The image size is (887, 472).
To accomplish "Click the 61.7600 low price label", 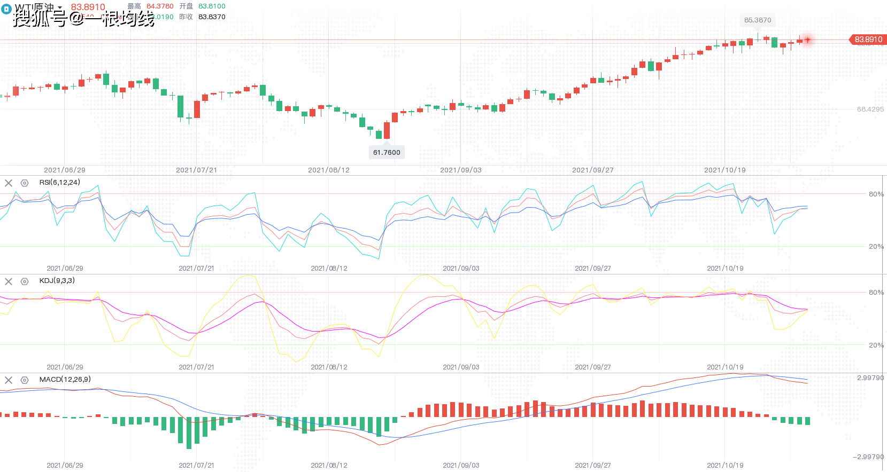I will pos(387,152).
